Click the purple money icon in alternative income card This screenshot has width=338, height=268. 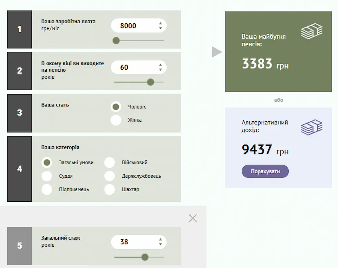click(312, 127)
